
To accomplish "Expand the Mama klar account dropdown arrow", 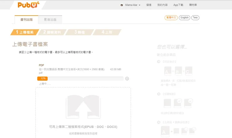I will 140,5.
